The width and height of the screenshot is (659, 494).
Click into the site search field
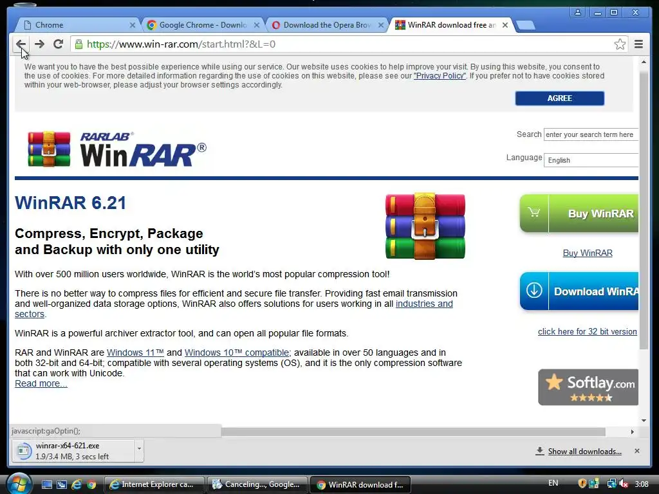click(x=591, y=134)
